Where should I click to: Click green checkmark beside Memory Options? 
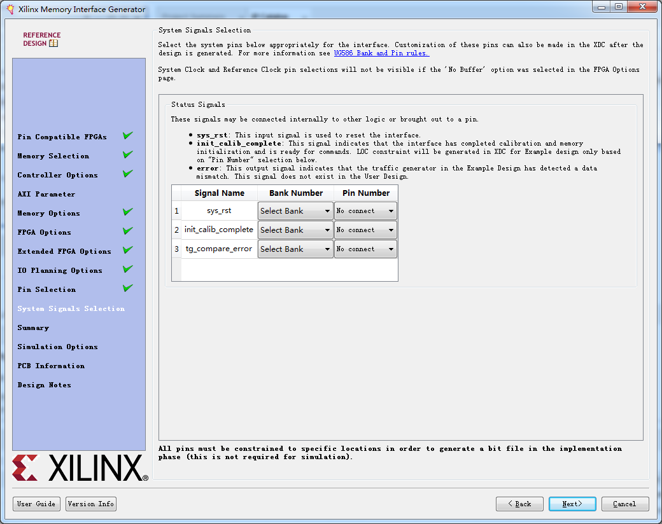pyautogui.click(x=128, y=211)
